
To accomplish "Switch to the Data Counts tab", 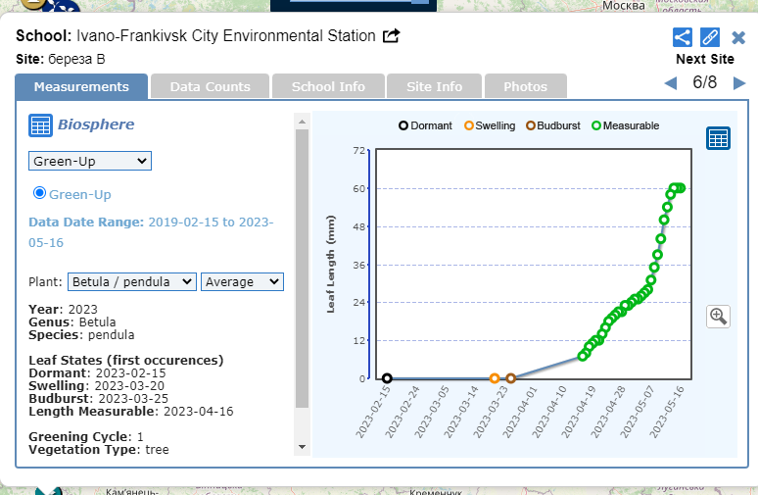I will tap(210, 86).
